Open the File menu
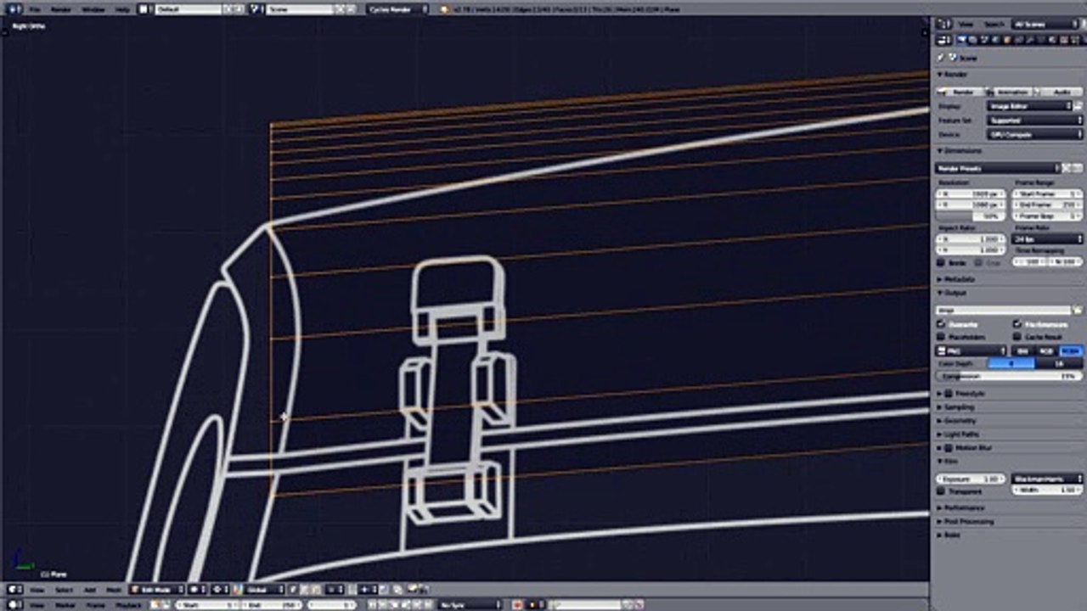Screen dimensions: 1087x611 click(35, 9)
